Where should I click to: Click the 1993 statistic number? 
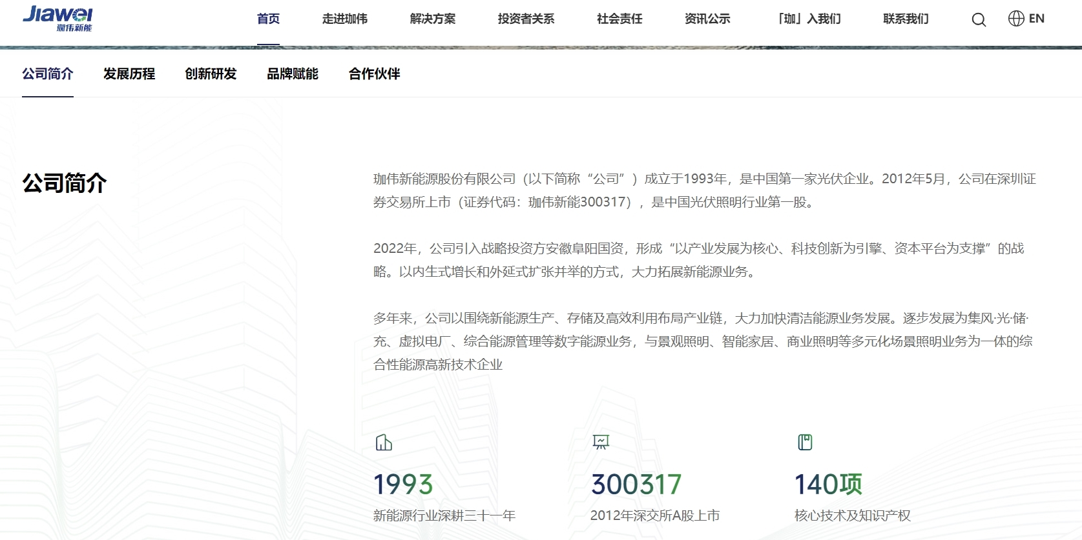403,485
